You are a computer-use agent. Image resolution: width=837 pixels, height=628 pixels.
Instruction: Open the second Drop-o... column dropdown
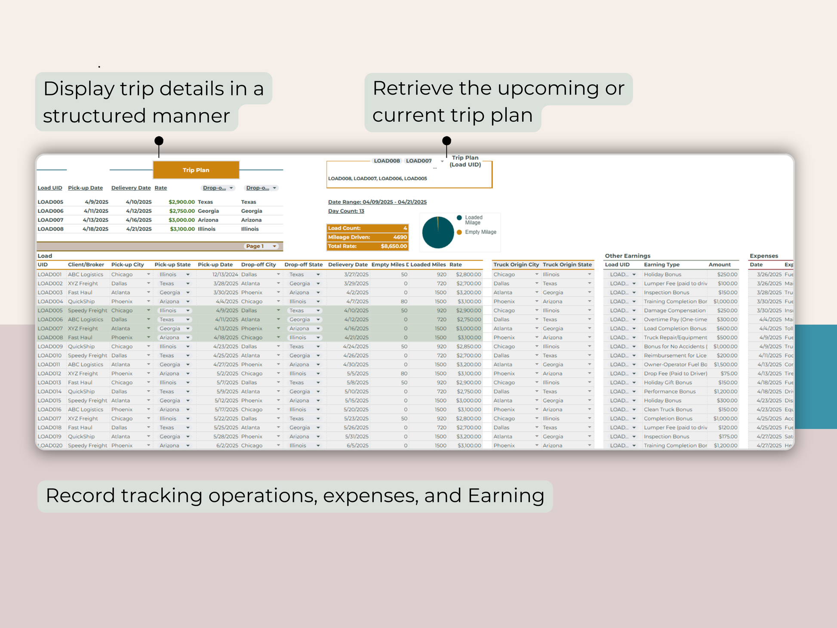click(274, 188)
